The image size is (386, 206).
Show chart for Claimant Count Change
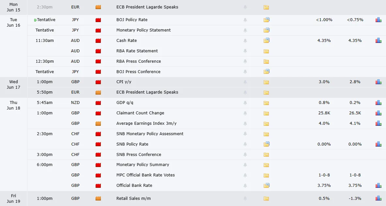tap(378, 113)
